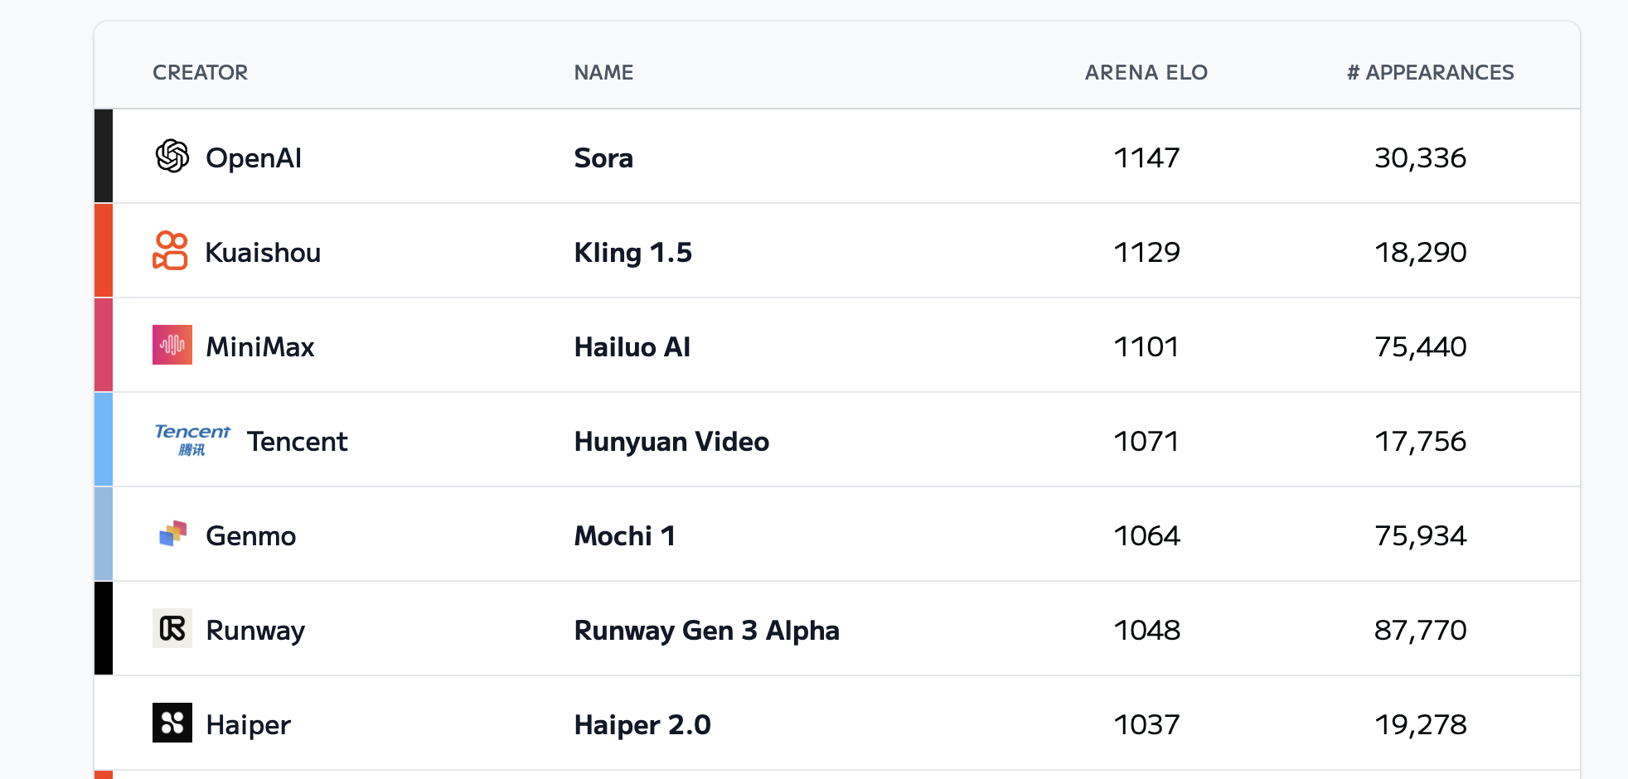Click the Creator column header
The height and width of the screenshot is (779, 1628).
tap(200, 73)
